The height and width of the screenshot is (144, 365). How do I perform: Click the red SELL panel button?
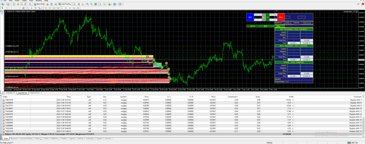pyautogui.click(x=281, y=17)
